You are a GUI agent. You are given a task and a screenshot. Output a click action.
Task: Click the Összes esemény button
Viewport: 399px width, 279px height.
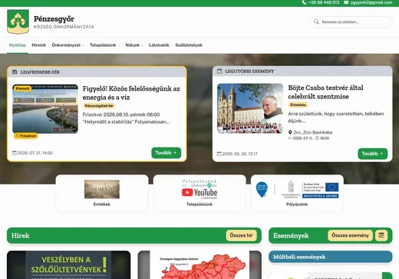350,235
